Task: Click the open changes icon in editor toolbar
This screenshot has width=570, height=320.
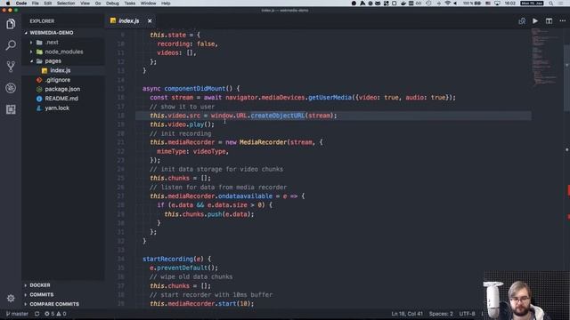Action: tap(522, 21)
